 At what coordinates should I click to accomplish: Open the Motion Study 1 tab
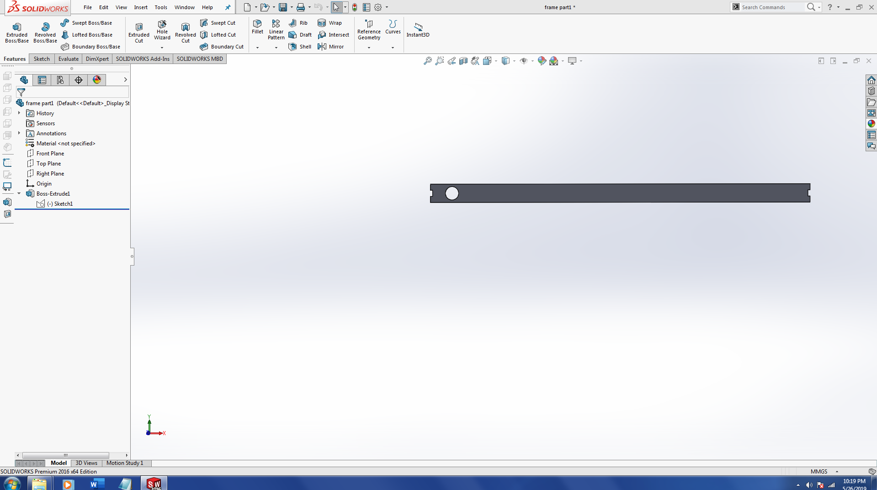[125, 463]
